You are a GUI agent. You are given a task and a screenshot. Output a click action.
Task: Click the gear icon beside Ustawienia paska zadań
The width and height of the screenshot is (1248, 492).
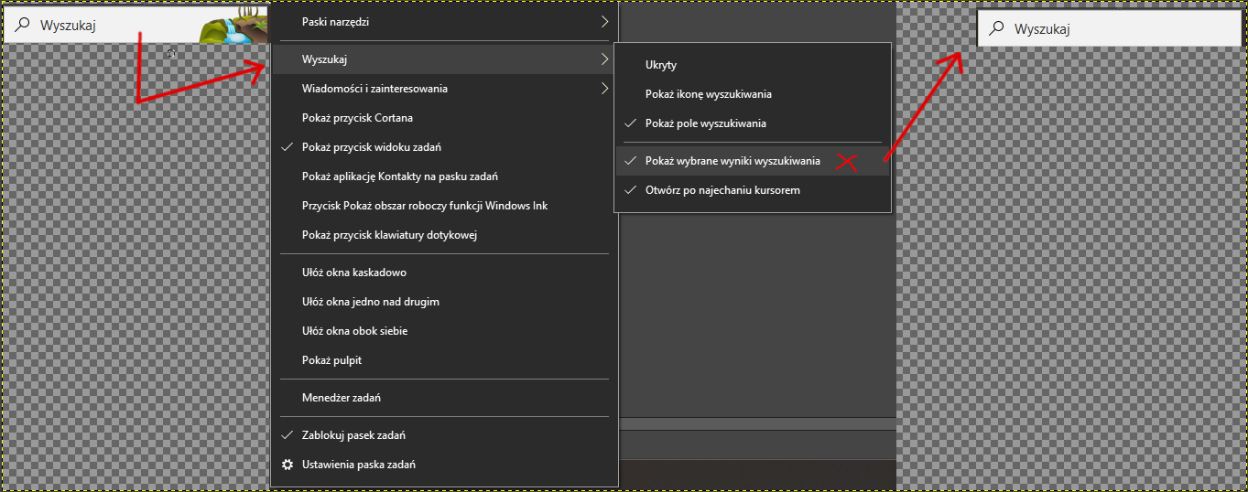pos(288,465)
